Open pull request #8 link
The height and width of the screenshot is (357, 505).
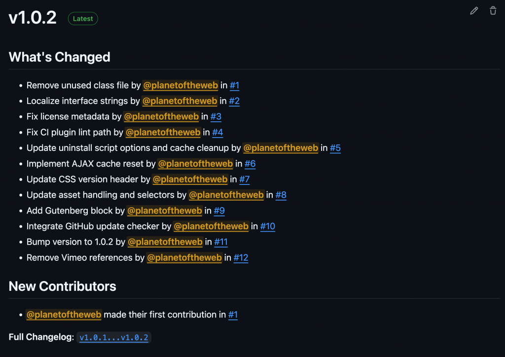[x=281, y=195]
